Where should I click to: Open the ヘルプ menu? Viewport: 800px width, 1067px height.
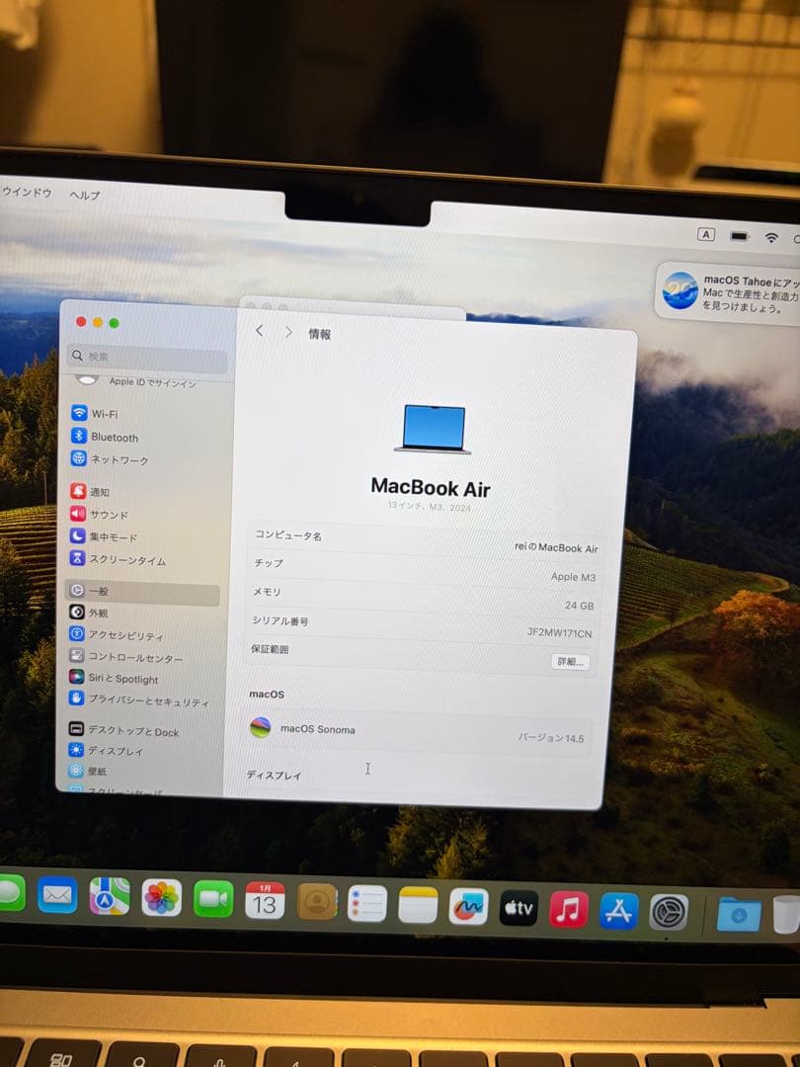(x=83, y=195)
